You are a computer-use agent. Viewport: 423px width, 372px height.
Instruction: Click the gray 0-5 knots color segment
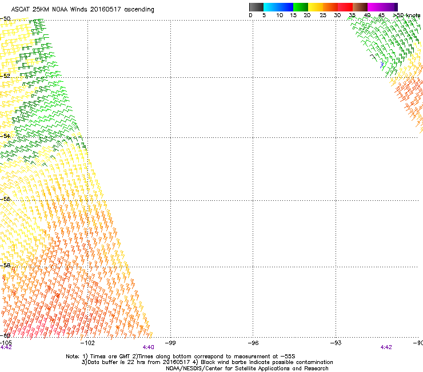[x=256, y=7]
